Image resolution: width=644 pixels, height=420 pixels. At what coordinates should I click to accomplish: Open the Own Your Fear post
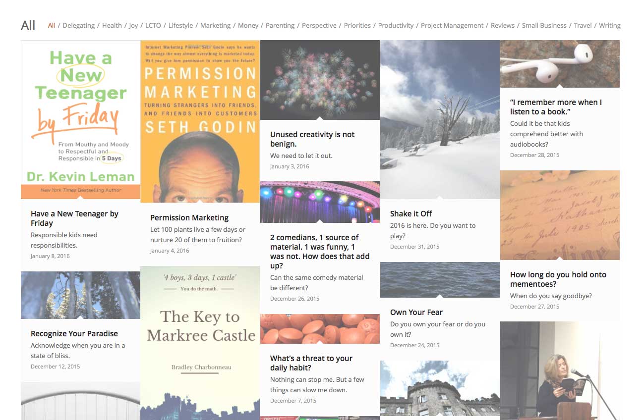tap(416, 312)
